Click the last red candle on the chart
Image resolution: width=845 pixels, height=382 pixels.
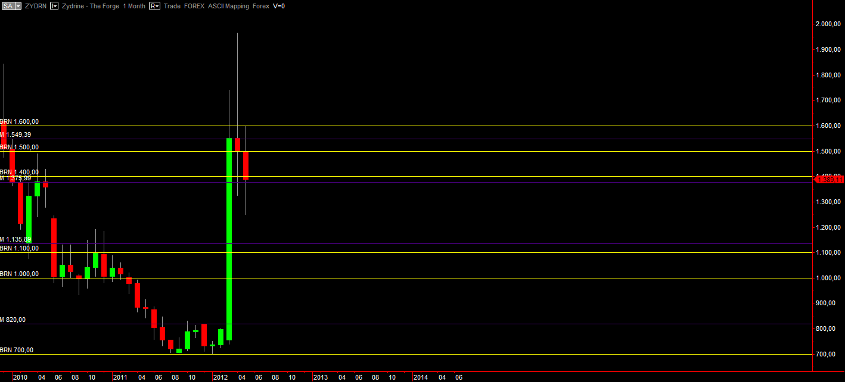[x=246, y=165]
